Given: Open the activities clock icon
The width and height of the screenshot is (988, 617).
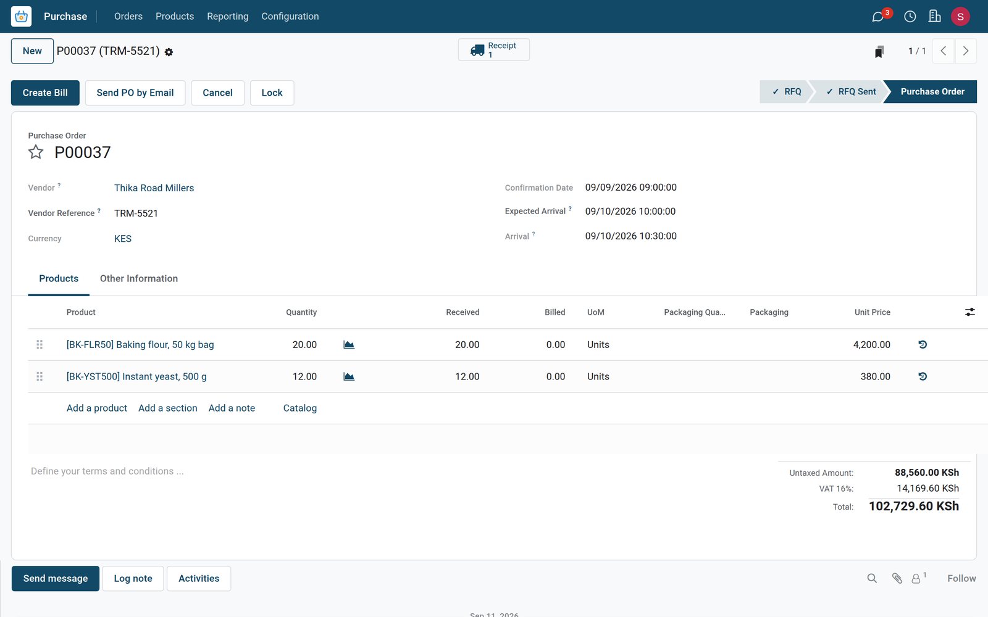Looking at the screenshot, I should click(910, 17).
